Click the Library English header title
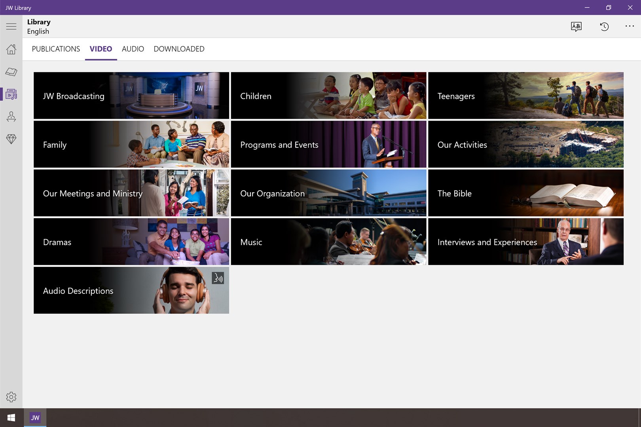Viewport: 641px width, 427px height. (x=39, y=26)
